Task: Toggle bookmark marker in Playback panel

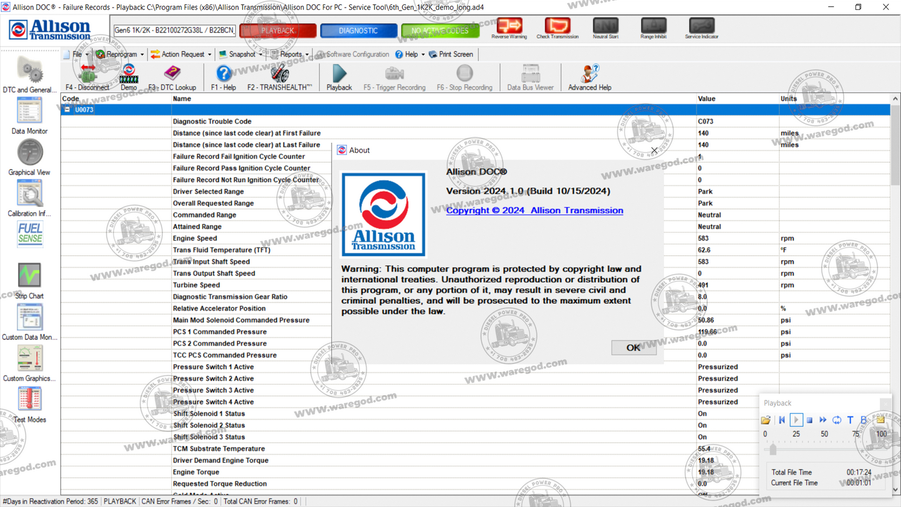Action: [863, 420]
